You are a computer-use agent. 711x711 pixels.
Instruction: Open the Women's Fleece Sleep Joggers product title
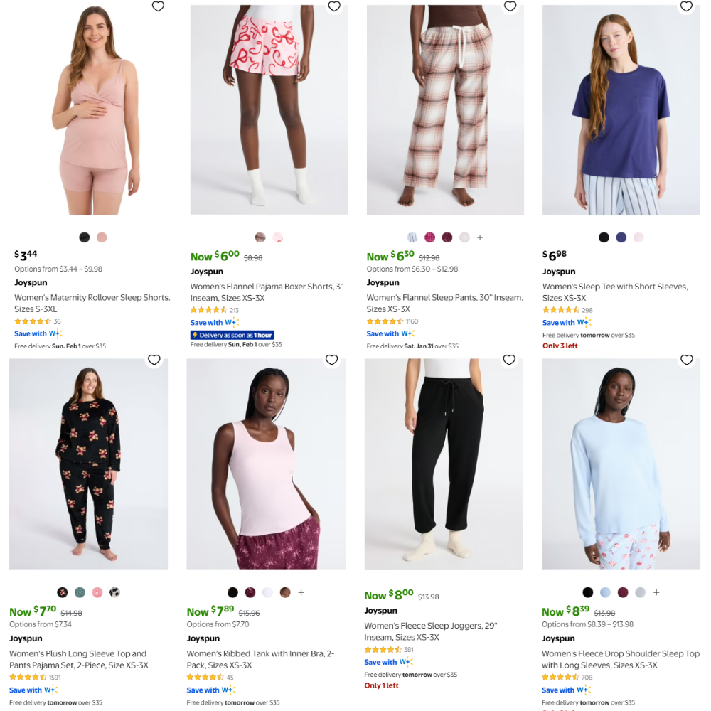pyautogui.click(x=430, y=631)
